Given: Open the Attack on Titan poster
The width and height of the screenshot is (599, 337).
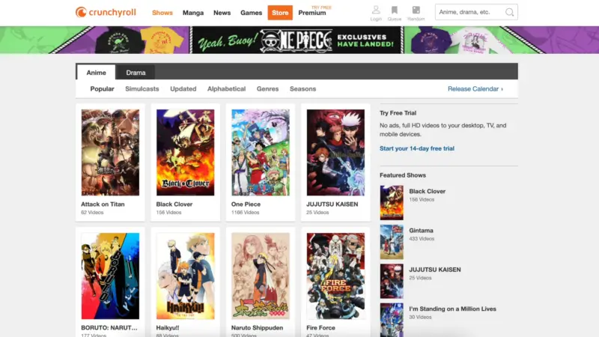Looking at the screenshot, I should click(110, 153).
